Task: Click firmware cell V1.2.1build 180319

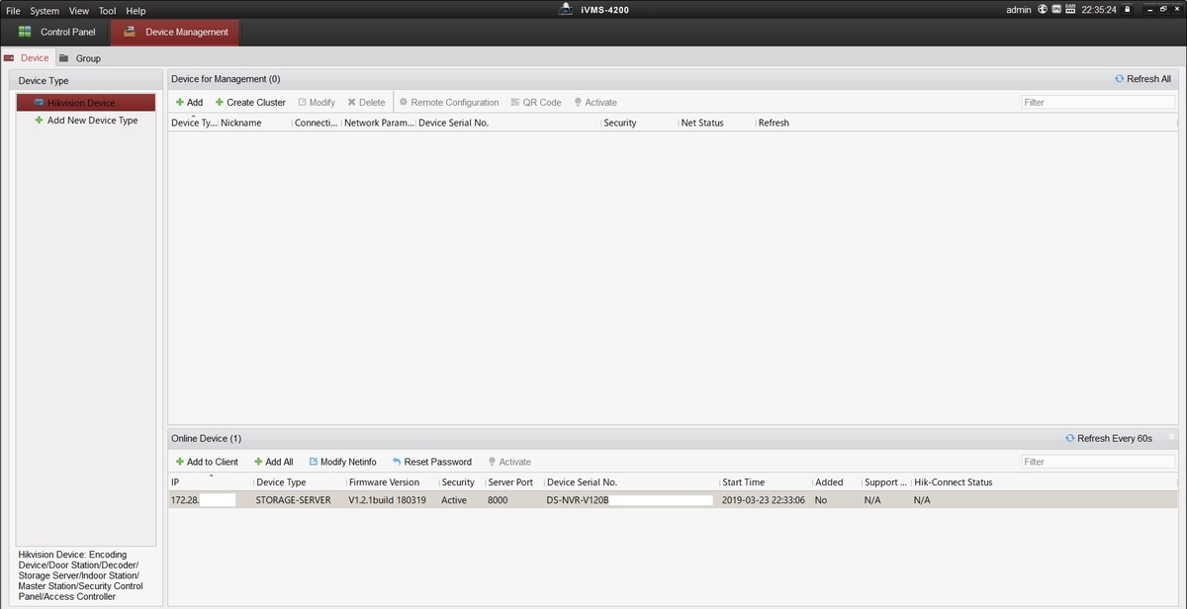Action: [387, 500]
